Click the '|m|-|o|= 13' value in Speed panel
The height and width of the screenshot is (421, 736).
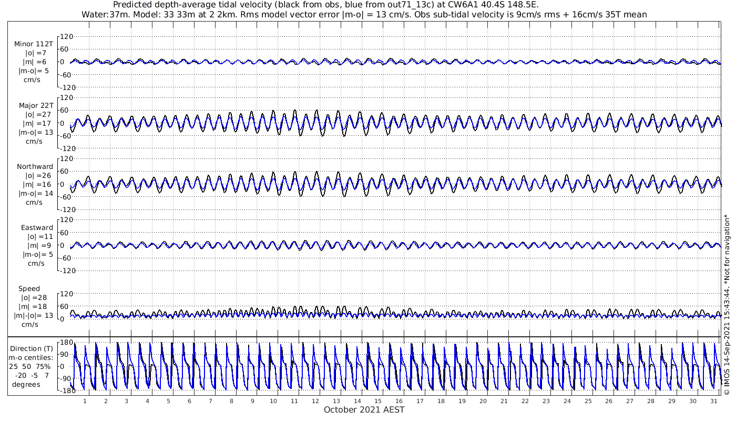coord(33,315)
